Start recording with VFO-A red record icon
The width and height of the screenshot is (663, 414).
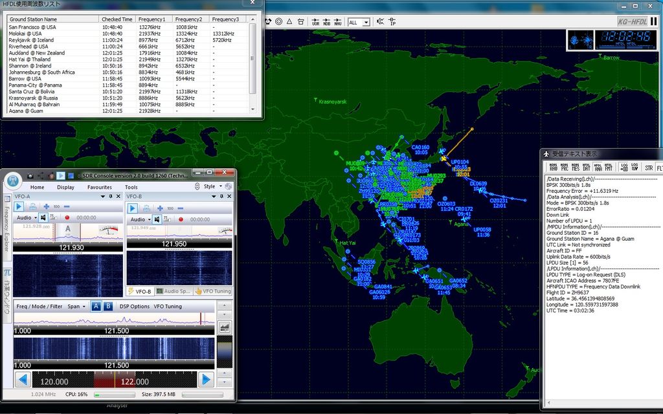(67, 217)
